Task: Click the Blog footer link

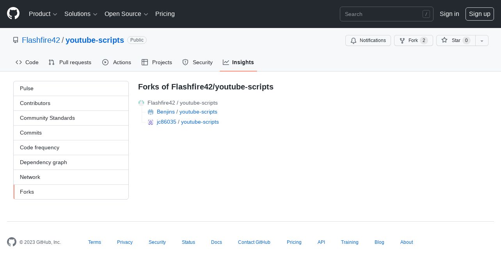Action: [379, 242]
